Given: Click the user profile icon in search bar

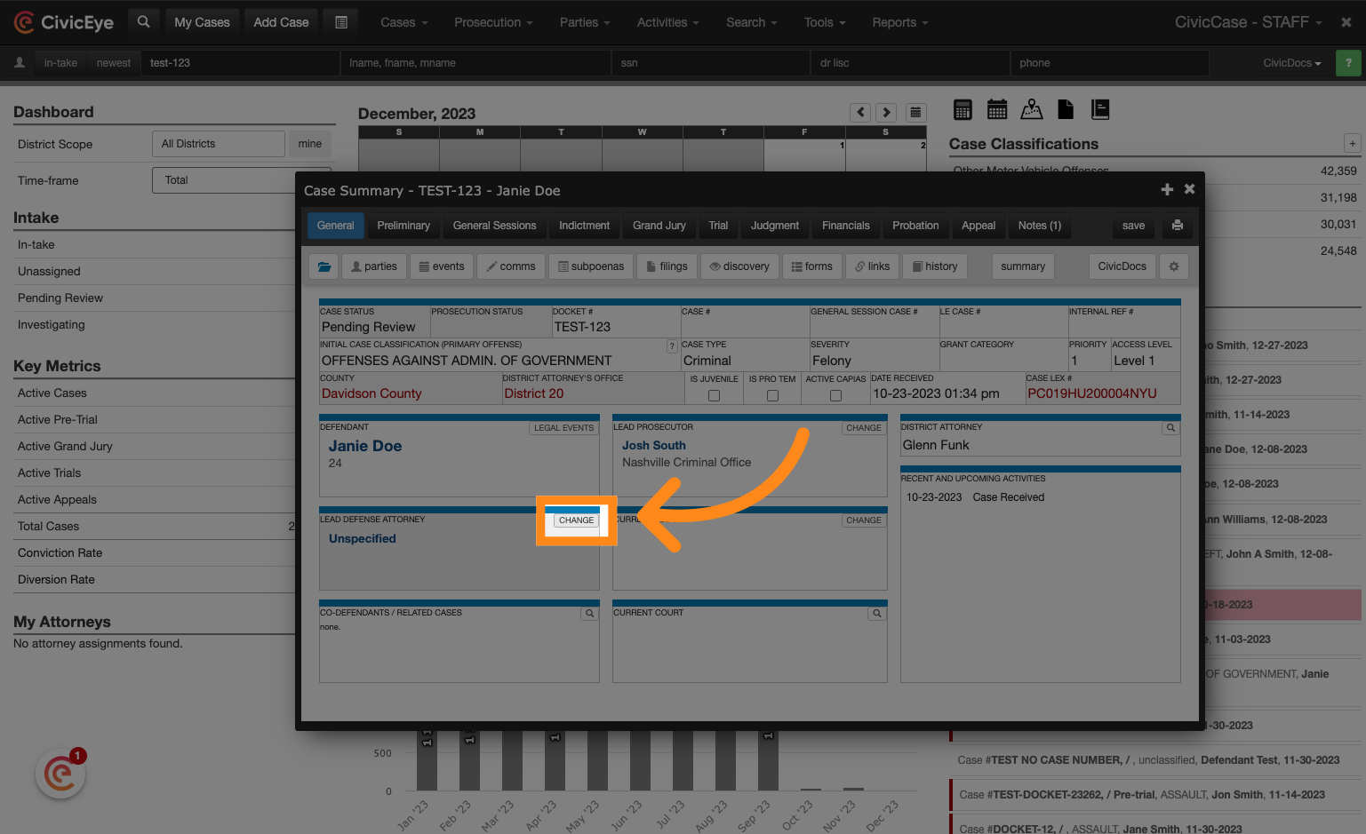Looking at the screenshot, I should pyautogui.click(x=20, y=63).
